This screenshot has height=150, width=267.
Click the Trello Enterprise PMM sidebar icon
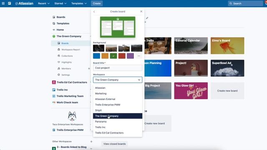54,130
